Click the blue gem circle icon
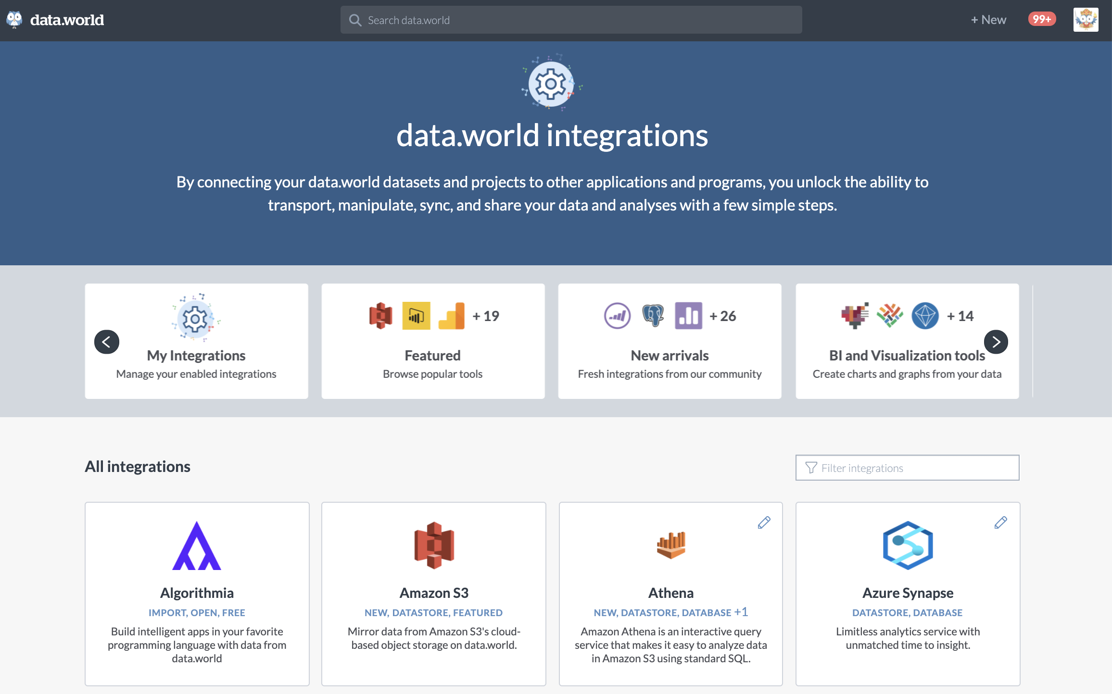The image size is (1112, 694). tap(925, 316)
